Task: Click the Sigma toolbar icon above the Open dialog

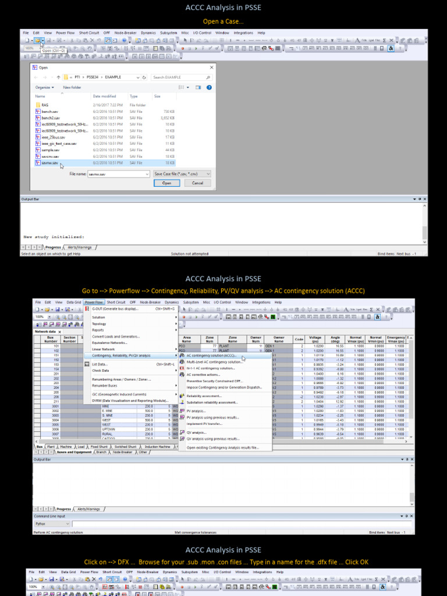Action: click(x=384, y=40)
